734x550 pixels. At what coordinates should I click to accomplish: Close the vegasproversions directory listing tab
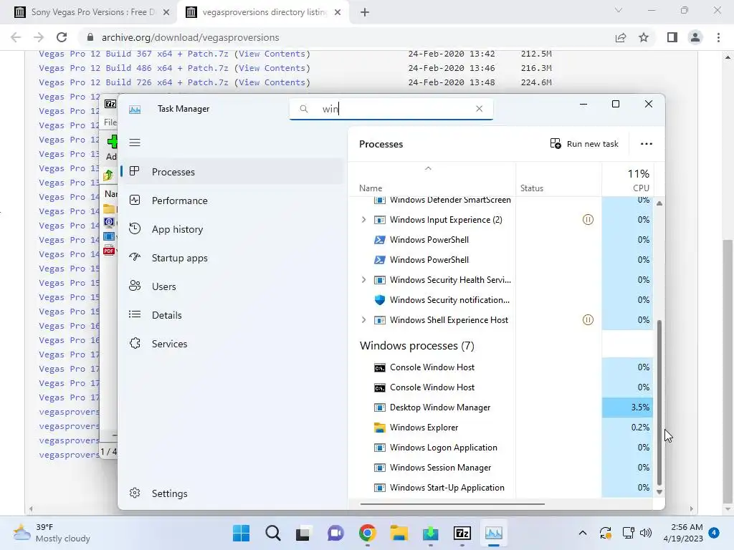[338, 12]
